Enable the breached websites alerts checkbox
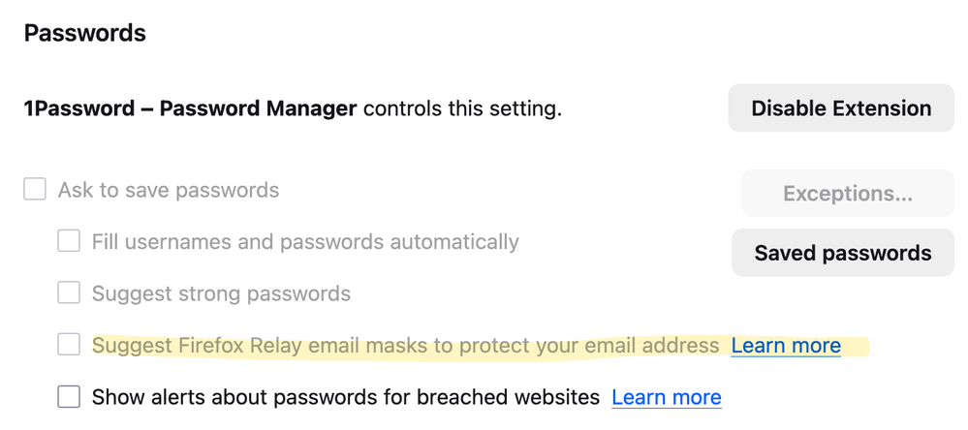968x430 pixels. pyautogui.click(x=69, y=396)
